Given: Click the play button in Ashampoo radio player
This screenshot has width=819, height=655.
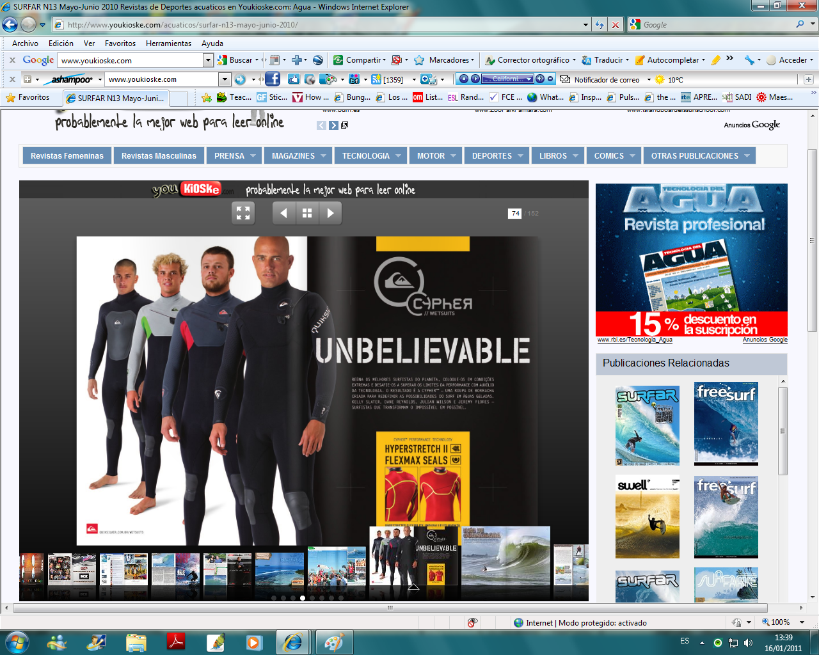Looking at the screenshot, I should (475, 79).
